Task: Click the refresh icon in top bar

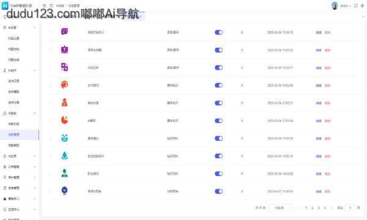Action: point(51,5)
